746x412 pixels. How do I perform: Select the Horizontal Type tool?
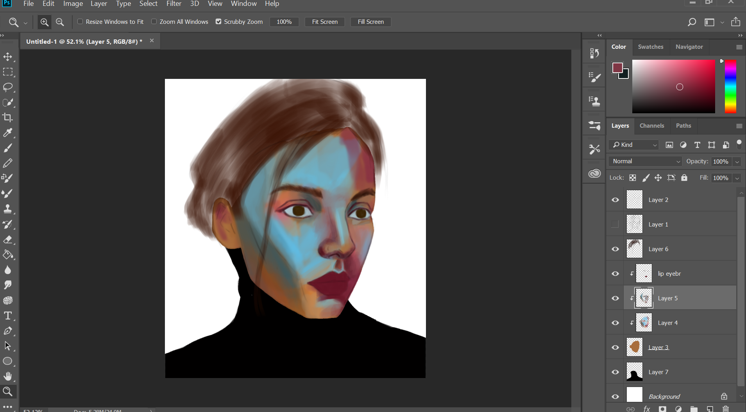coord(8,316)
